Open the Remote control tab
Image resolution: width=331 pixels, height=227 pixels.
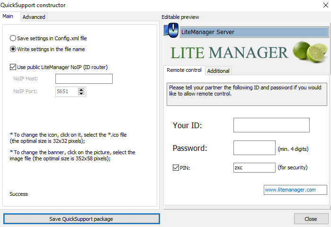pos(184,70)
